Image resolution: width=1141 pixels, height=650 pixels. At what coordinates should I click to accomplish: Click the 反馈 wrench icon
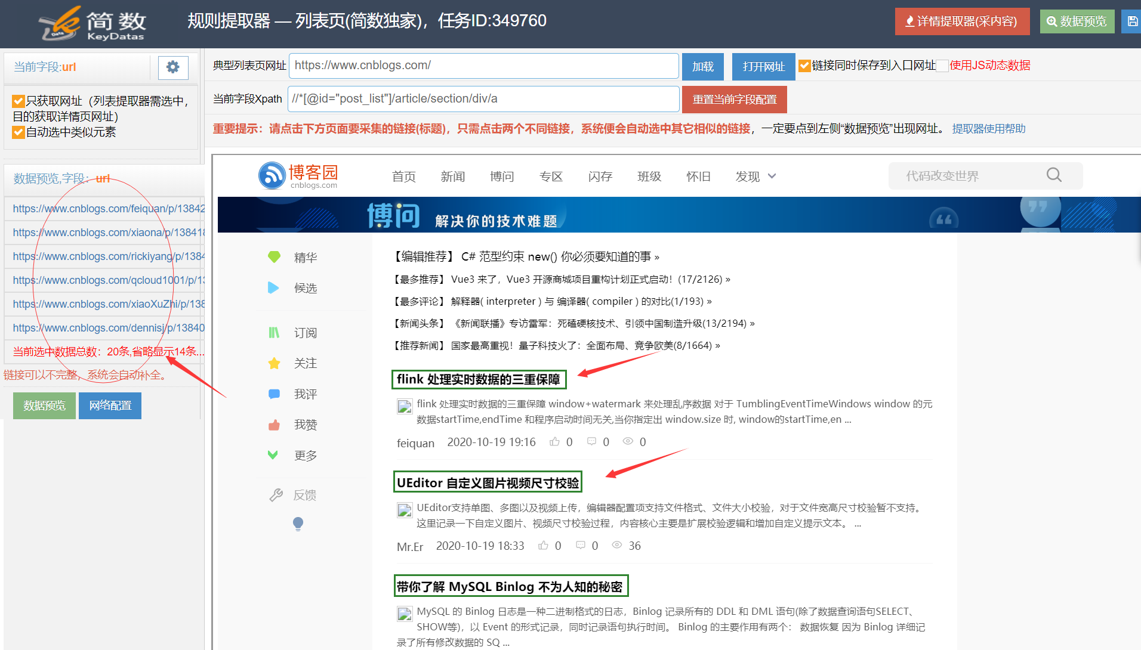(x=276, y=495)
